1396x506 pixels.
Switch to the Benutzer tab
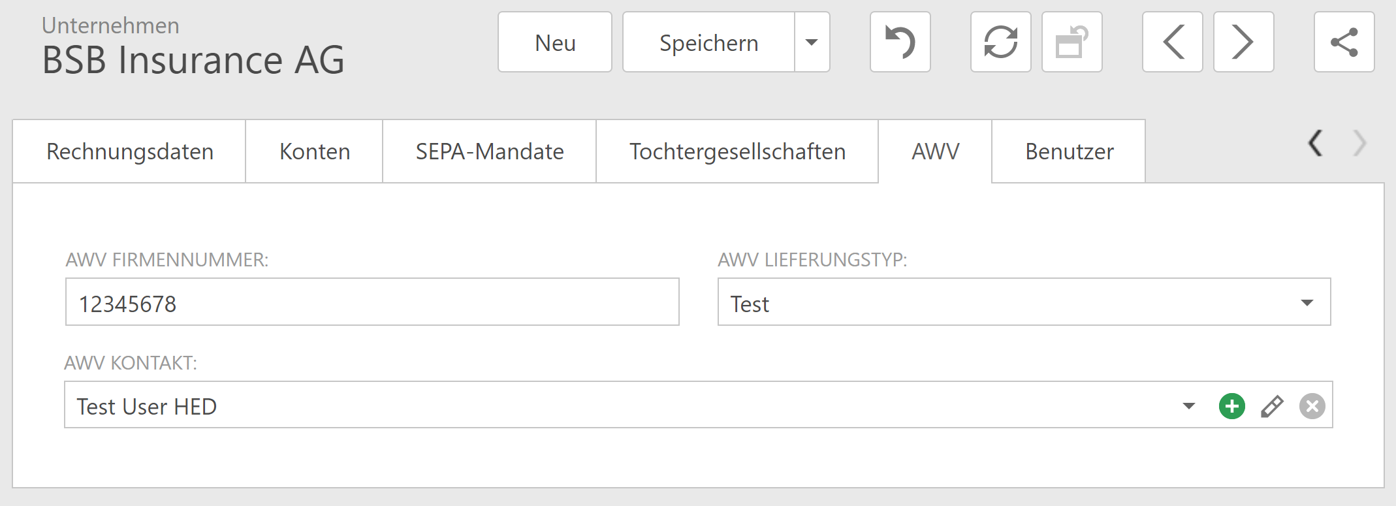click(1069, 151)
